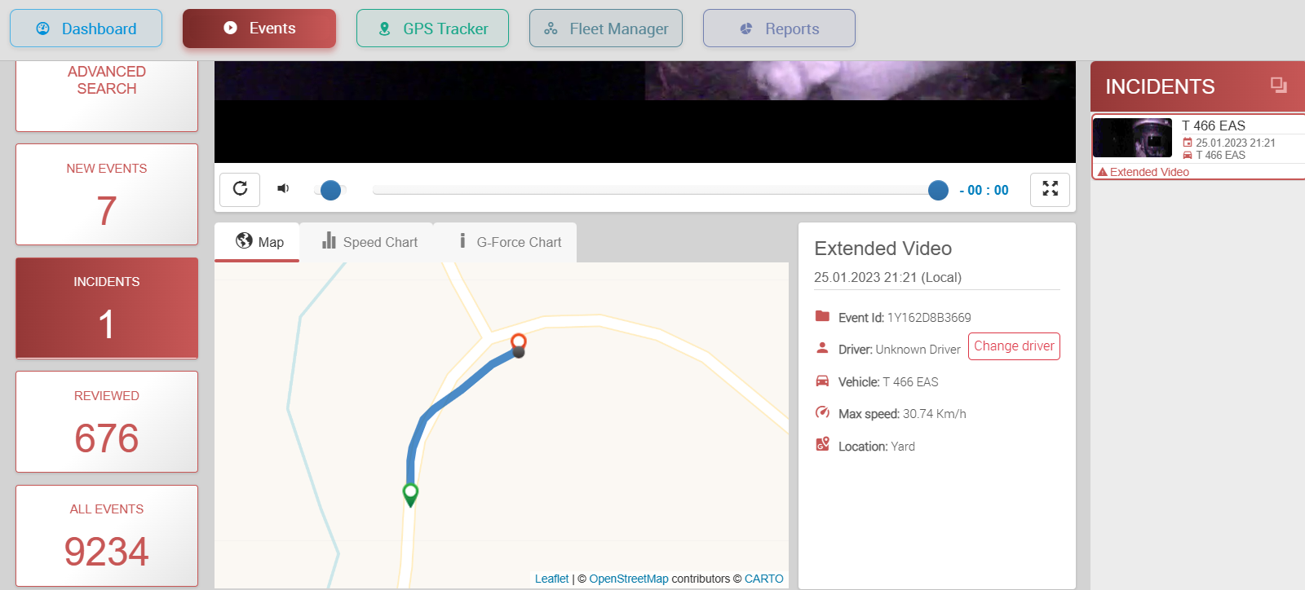Switch to G-Force Chart tab
This screenshot has width=1305, height=590.
coord(510,242)
